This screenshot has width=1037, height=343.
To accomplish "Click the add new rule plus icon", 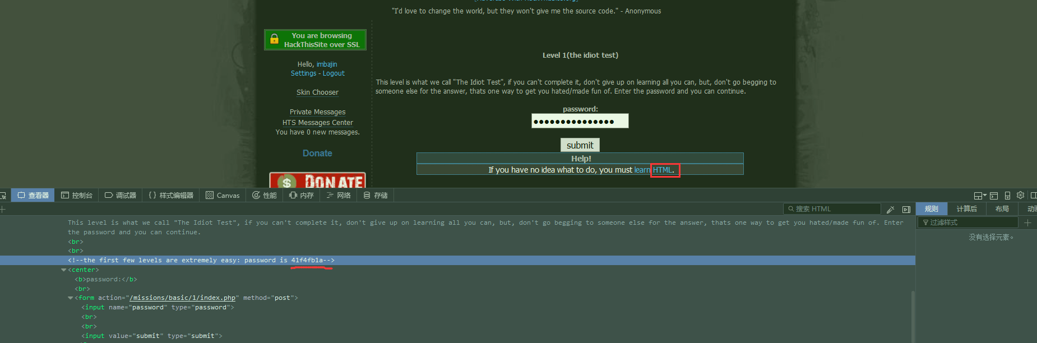I will pos(1027,223).
